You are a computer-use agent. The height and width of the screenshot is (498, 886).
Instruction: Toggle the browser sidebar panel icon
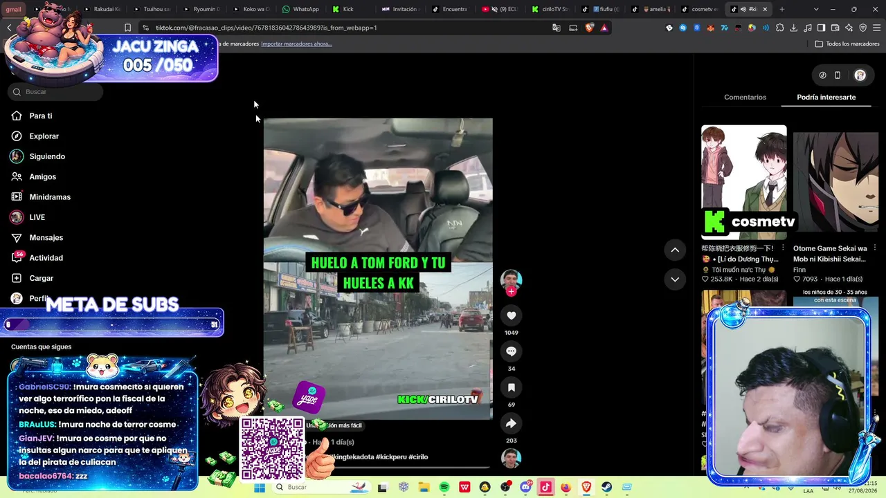coord(821,28)
